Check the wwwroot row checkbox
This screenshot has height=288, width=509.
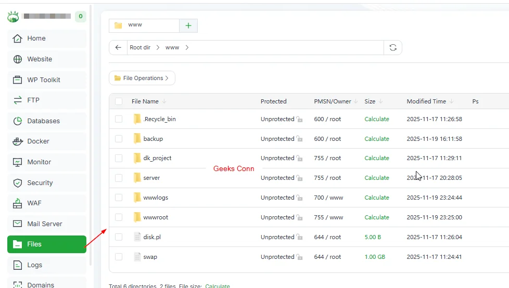(x=119, y=217)
